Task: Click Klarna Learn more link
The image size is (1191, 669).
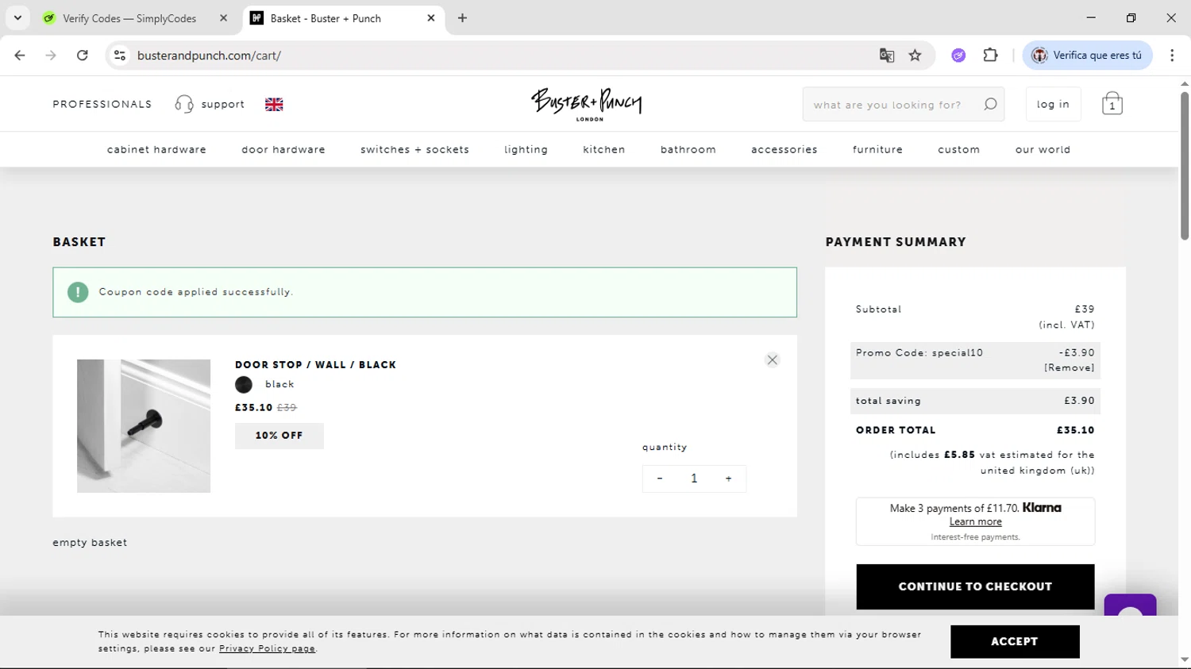Action: pos(975,521)
